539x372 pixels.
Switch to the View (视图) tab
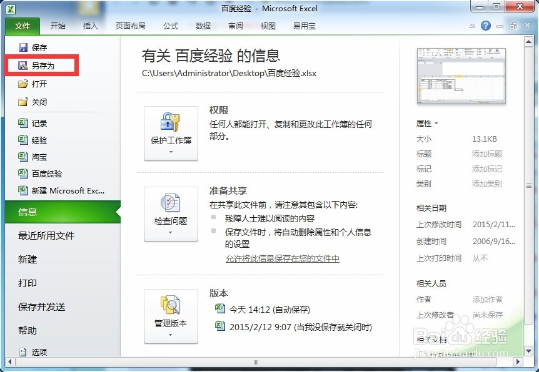coord(268,26)
